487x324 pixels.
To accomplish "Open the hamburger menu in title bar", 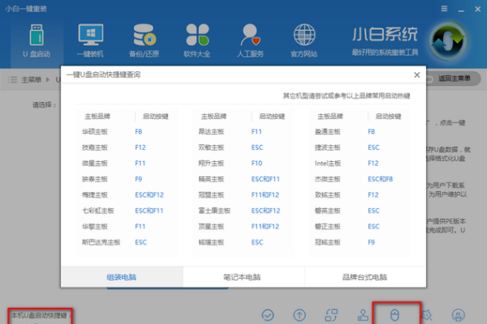I will tap(445, 9).
